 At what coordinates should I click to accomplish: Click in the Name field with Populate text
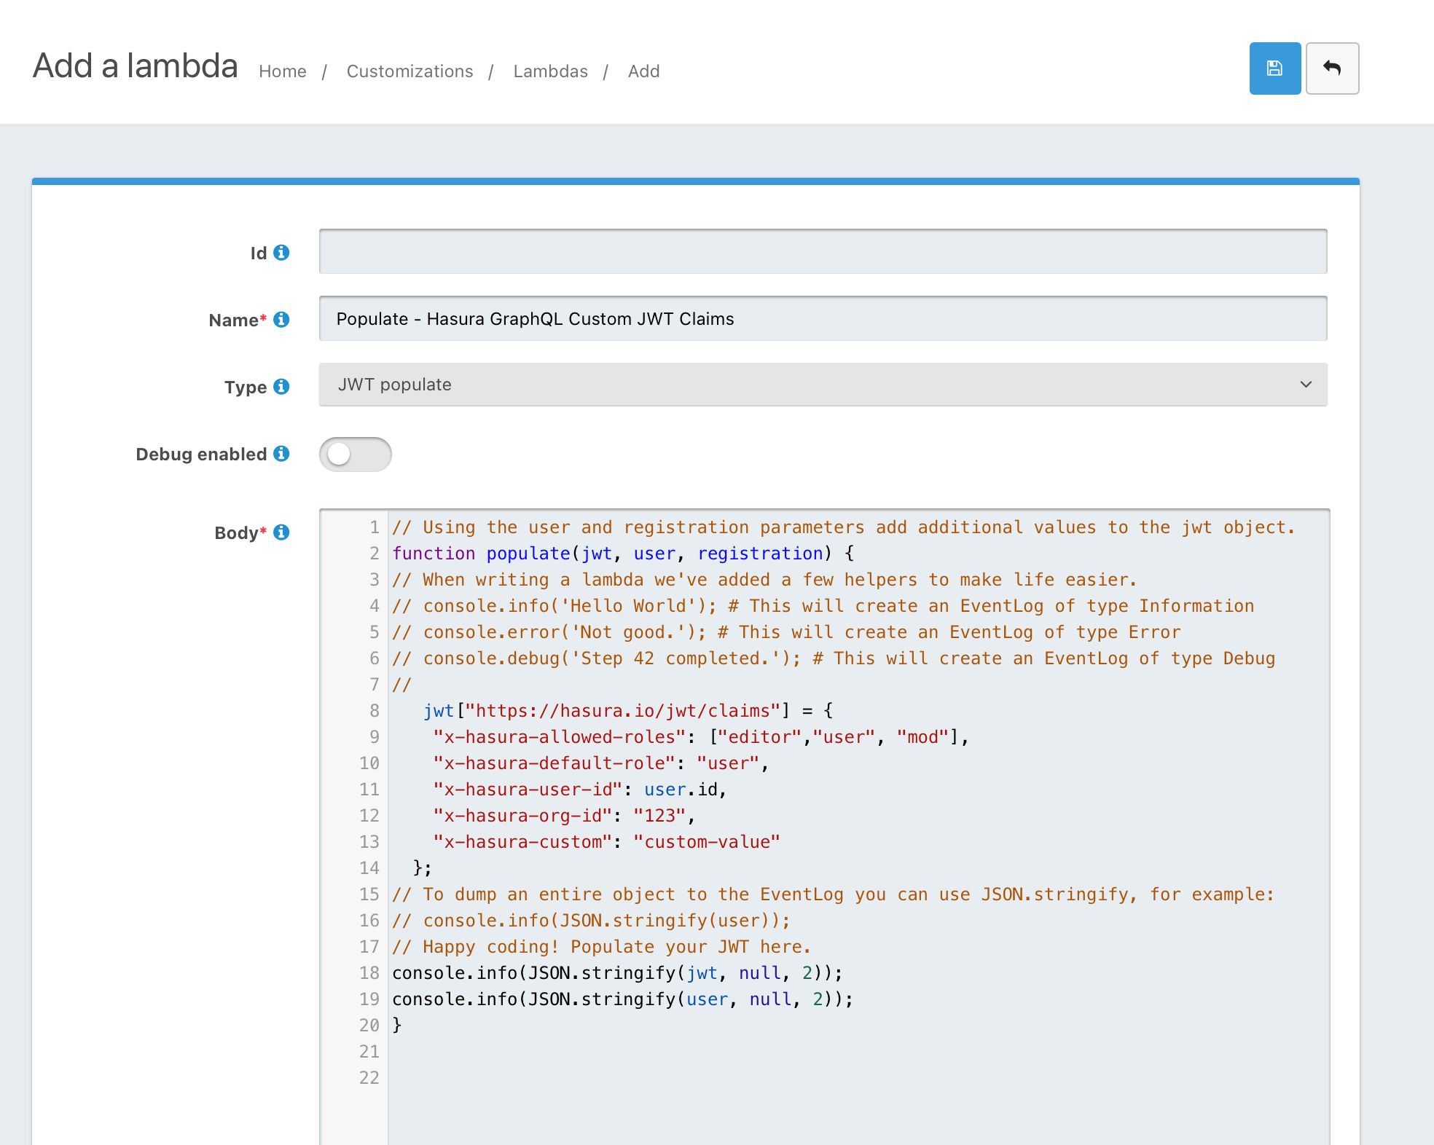[823, 319]
